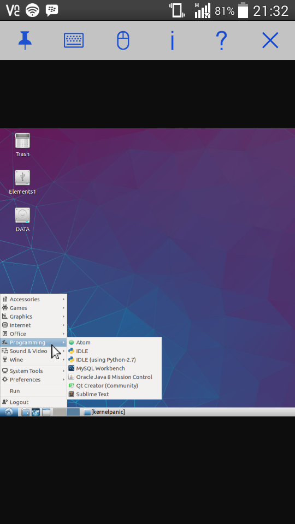Show connection info via the i icon
The height and width of the screenshot is (524, 295).
pos(172,40)
